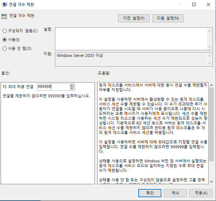Increase TS max connections with up spinner

click(x=72, y=85)
